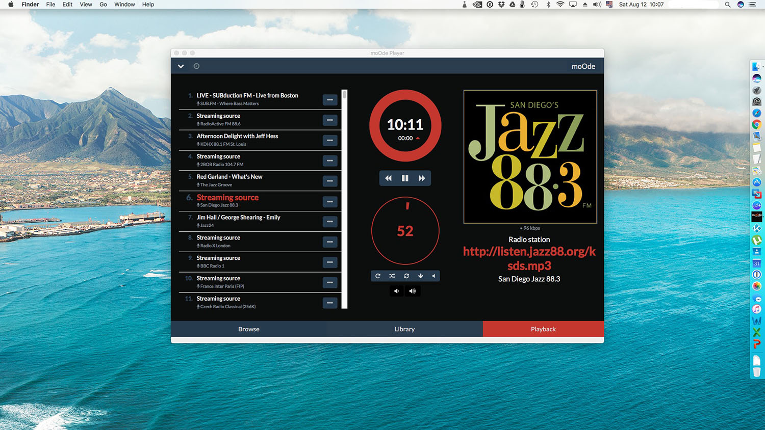Open the Dropbox menu bar icon
This screenshot has width=765, height=430.
click(x=501, y=5)
